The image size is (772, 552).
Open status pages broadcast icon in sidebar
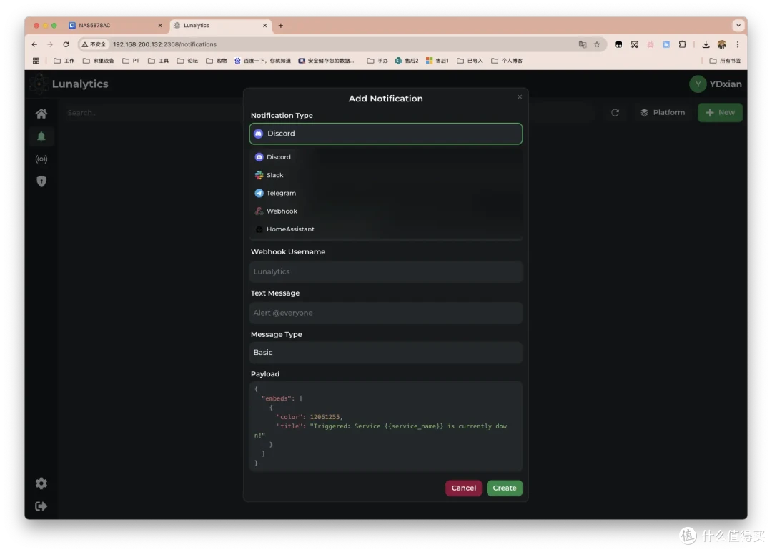click(41, 159)
